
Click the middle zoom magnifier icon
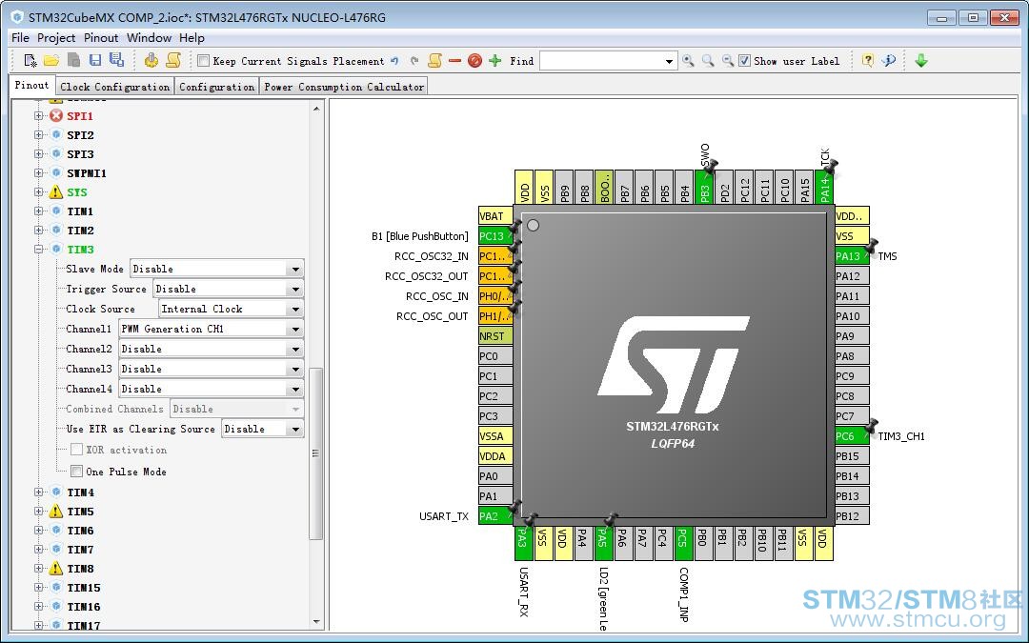[707, 61]
